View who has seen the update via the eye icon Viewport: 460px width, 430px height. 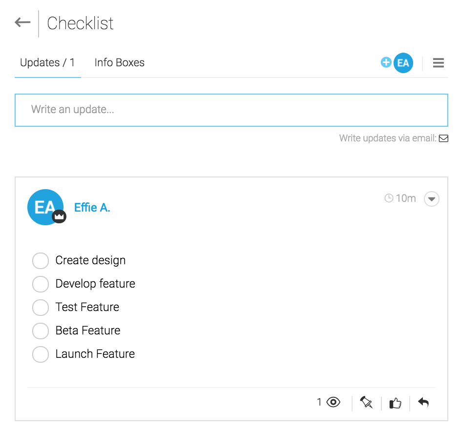pyautogui.click(x=333, y=402)
